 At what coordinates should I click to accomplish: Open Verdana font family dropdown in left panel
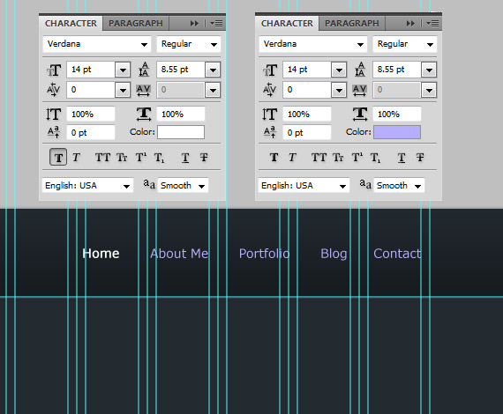[x=97, y=44]
